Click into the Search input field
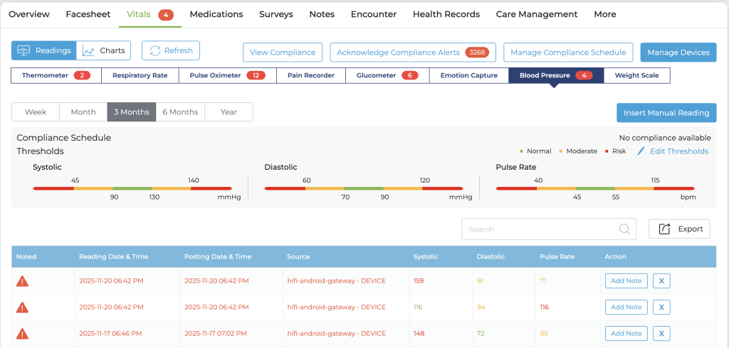This screenshot has height=348, width=729. point(537,229)
